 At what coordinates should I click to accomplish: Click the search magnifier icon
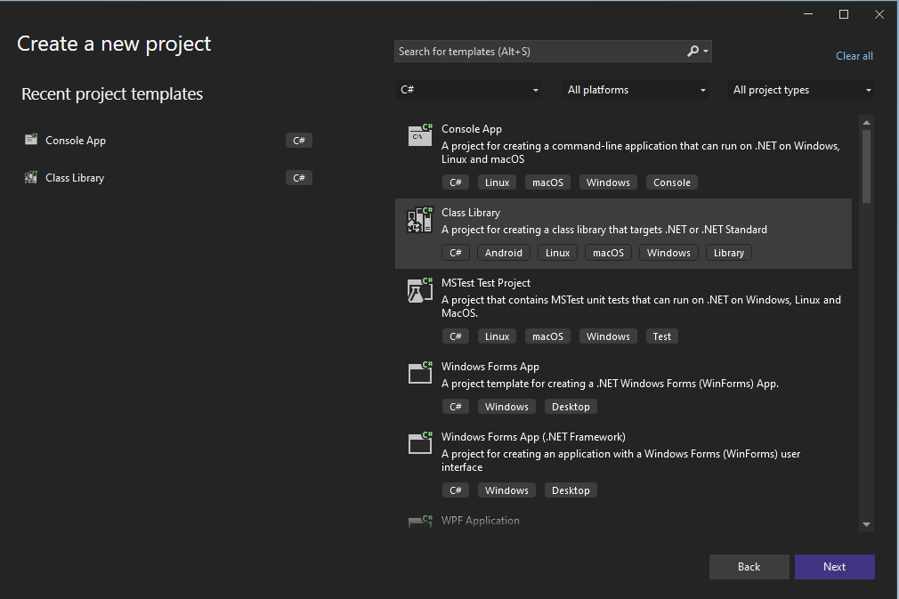tap(693, 52)
